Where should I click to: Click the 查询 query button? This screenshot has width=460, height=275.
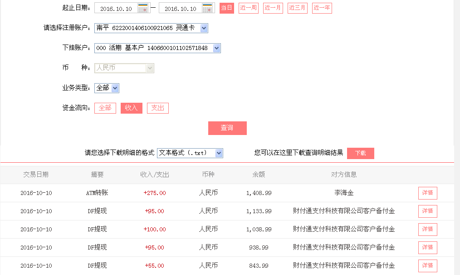click(227, 128)
